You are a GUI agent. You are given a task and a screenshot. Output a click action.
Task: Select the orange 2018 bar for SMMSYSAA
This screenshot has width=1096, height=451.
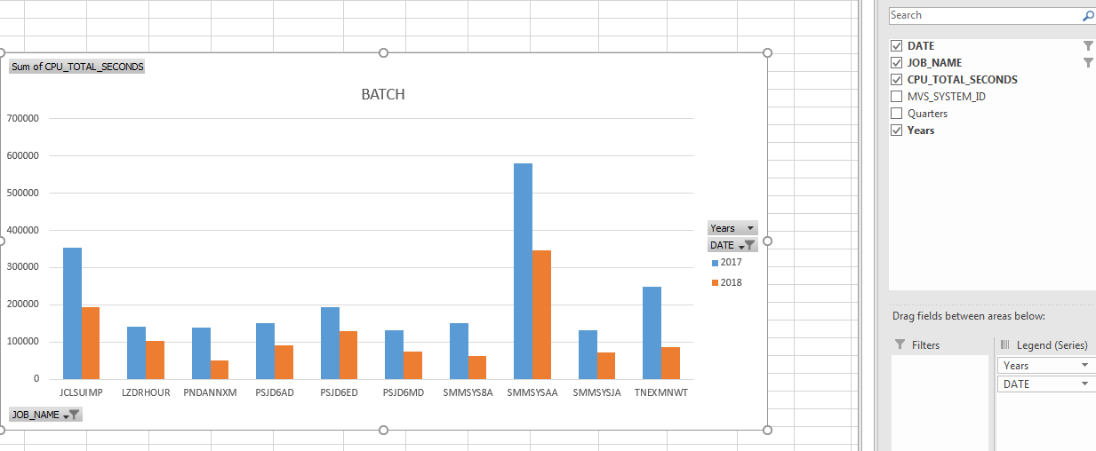coord(541,314)
